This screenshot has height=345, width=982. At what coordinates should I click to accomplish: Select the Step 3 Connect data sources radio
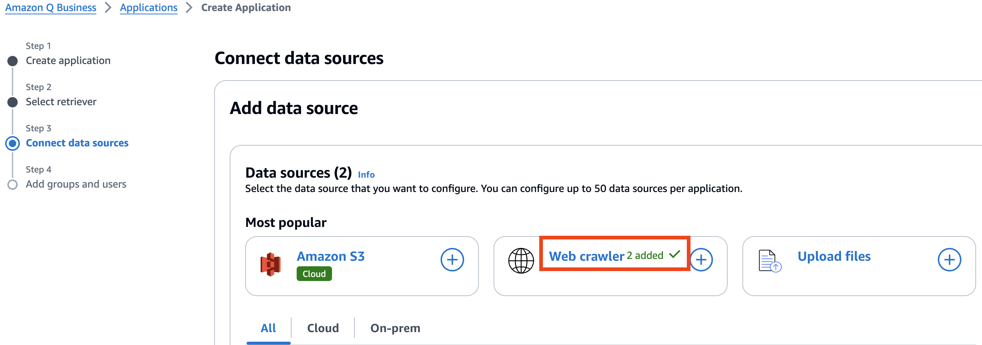(13, 143)
